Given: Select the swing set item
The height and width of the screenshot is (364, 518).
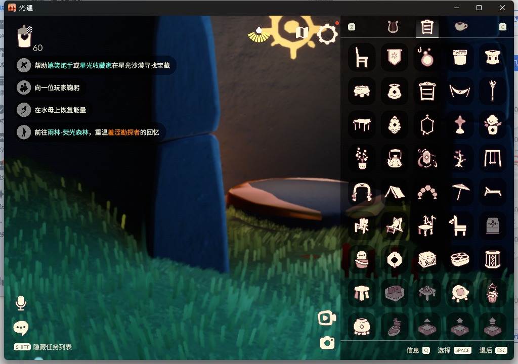Looking at the screenshot, I should click(x=493, y=159).
